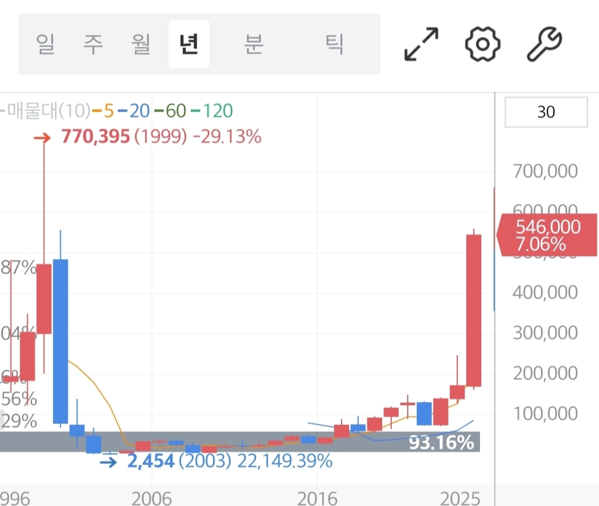Screen dimensions: 599x506
Task: Toggle the 5-period moving average legend
Action: point(102,110)
